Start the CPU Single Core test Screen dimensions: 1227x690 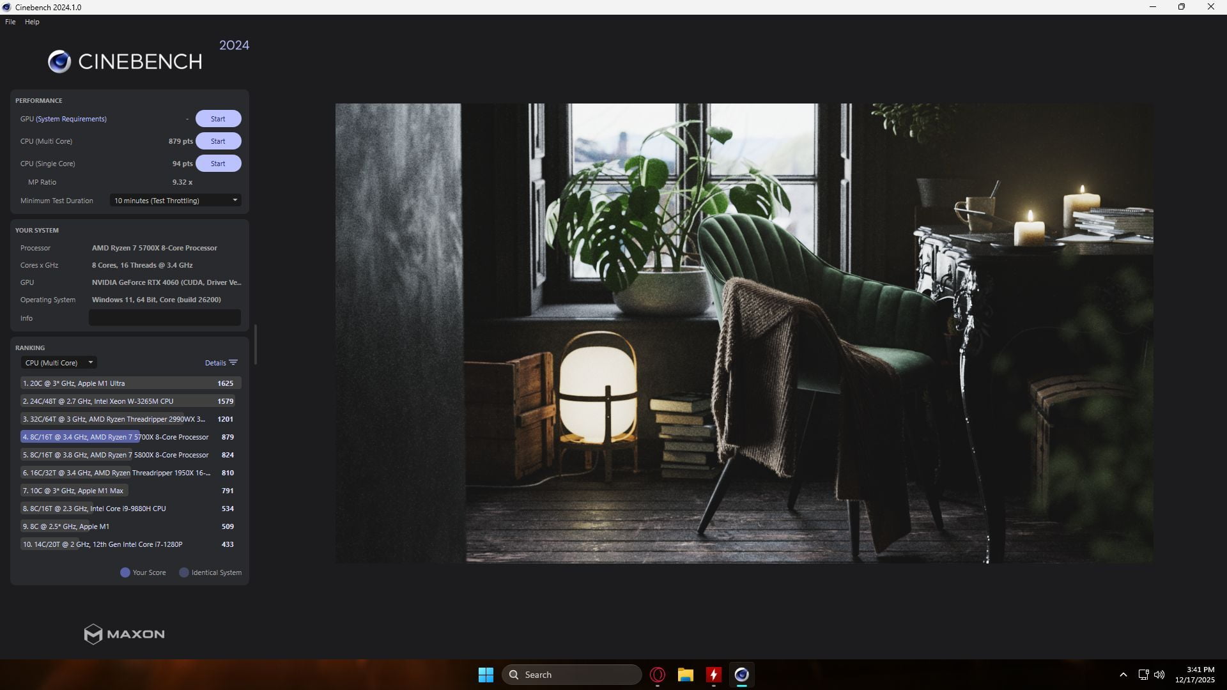218,164
